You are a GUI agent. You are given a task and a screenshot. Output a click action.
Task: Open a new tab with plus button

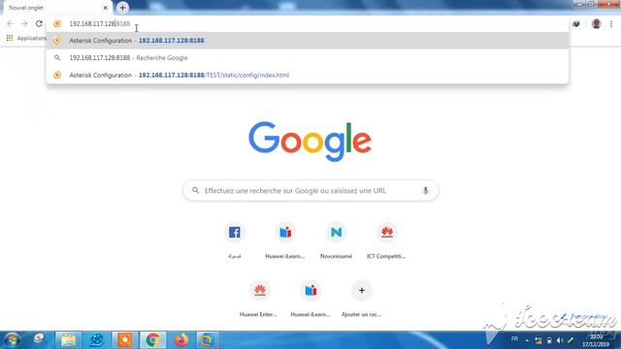[122, 8]
